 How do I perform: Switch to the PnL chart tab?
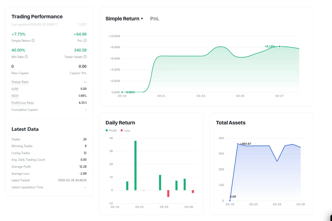tap(155, 19)
